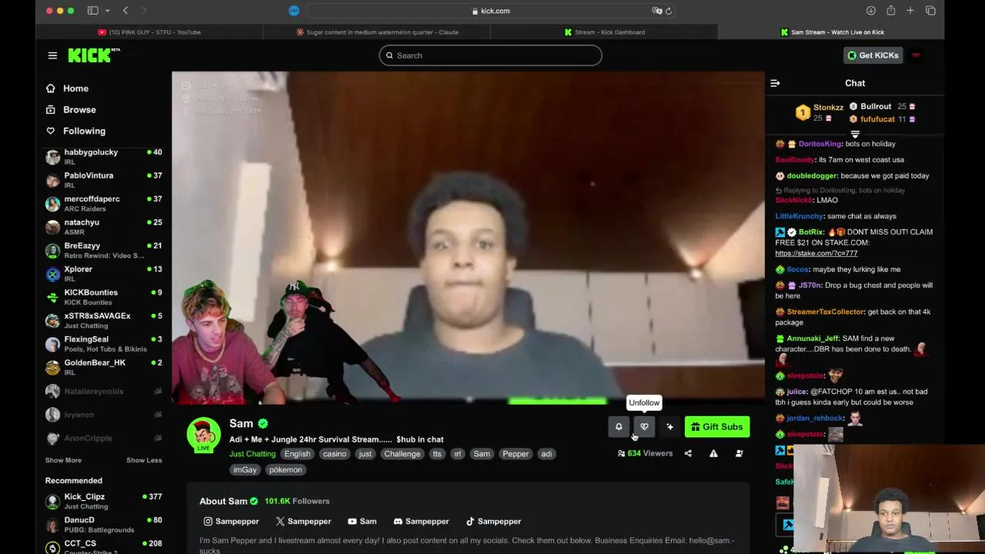Screen dimensions: 985x554
Task: Click the user icon right of the report icon
Action: (739, 453)
